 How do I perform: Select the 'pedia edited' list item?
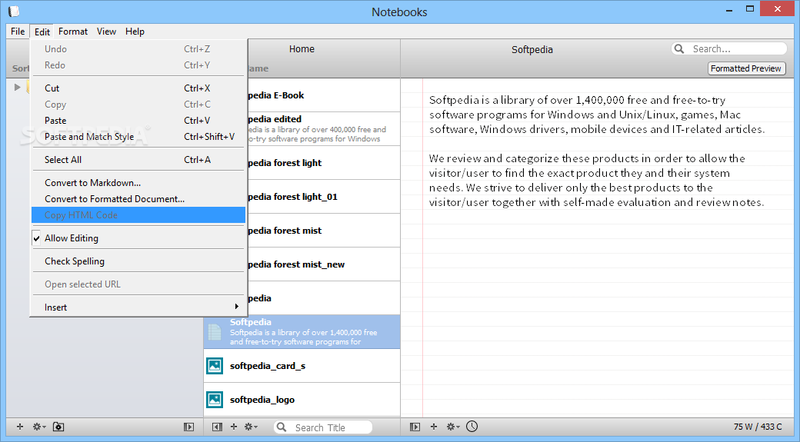pos(324,129)
